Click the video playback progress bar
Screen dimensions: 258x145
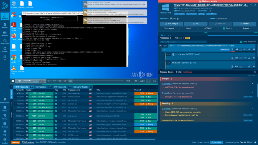pyautogui.click(x=88, y=81)
